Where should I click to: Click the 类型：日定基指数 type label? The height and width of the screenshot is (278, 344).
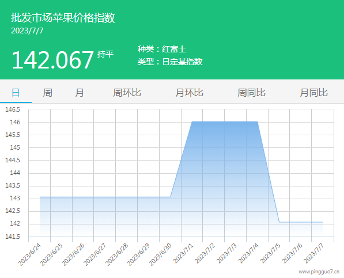pyautogui.click(x=170, y=62)
